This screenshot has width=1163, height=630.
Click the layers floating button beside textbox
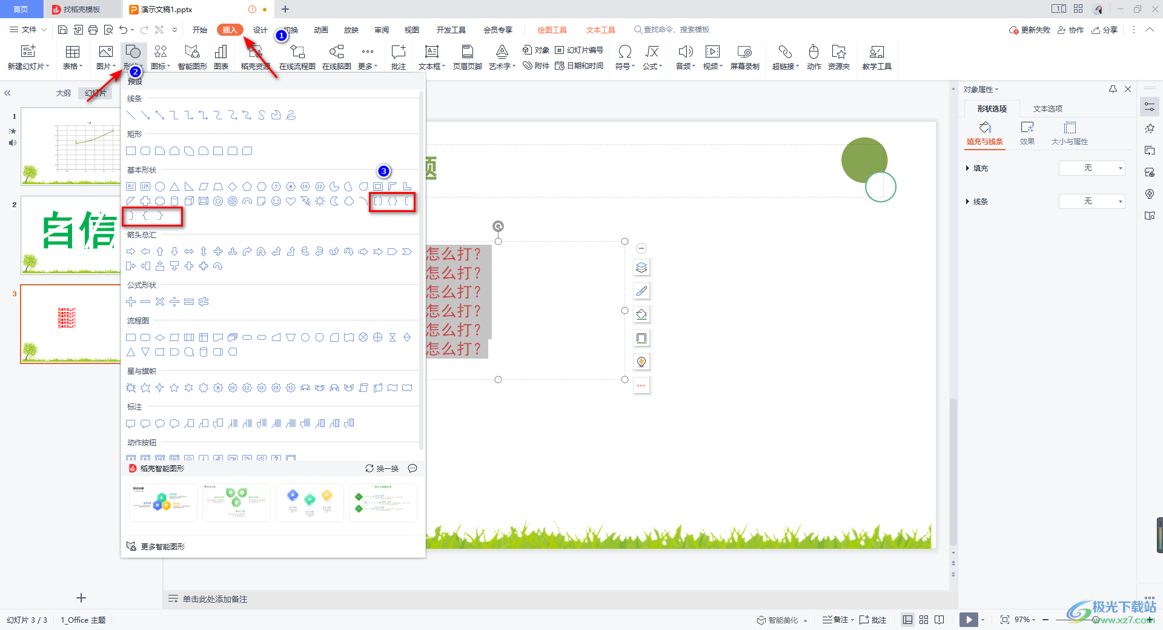(641, 267)
